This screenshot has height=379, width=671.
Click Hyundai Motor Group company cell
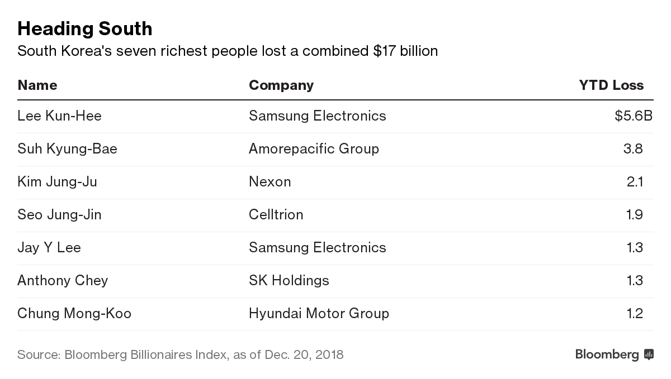tap(319, 313)
